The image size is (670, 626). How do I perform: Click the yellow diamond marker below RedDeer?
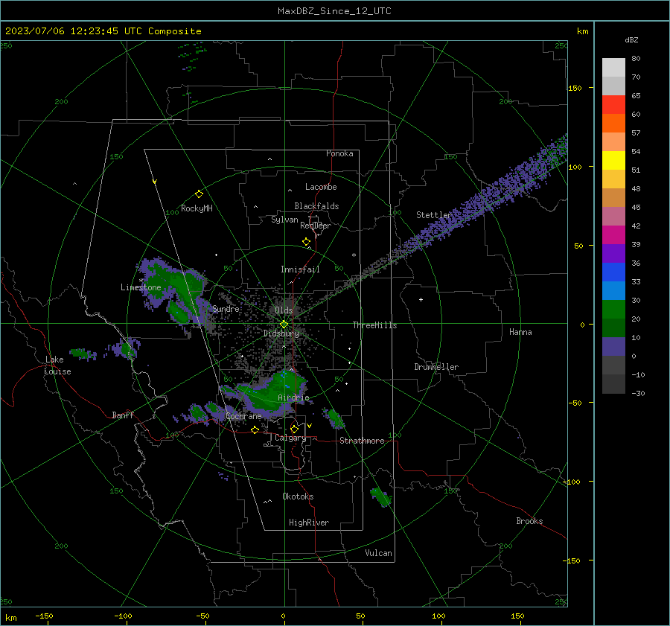(306, 241)
